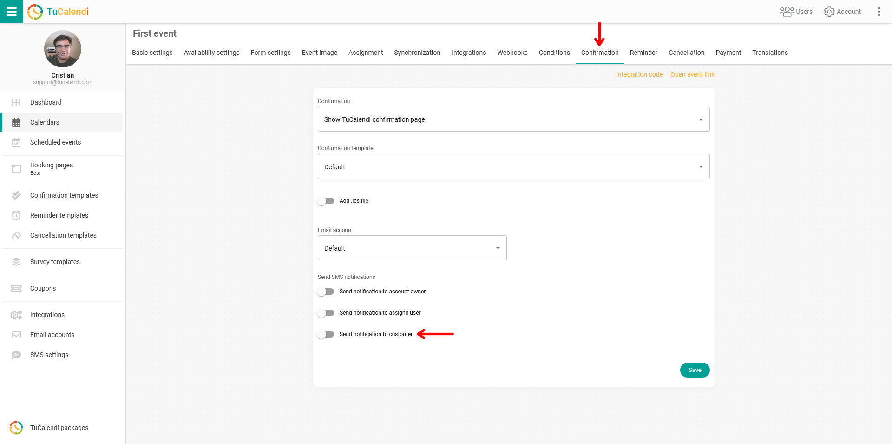Open the Confirmation template dropdown

[513, 166]
